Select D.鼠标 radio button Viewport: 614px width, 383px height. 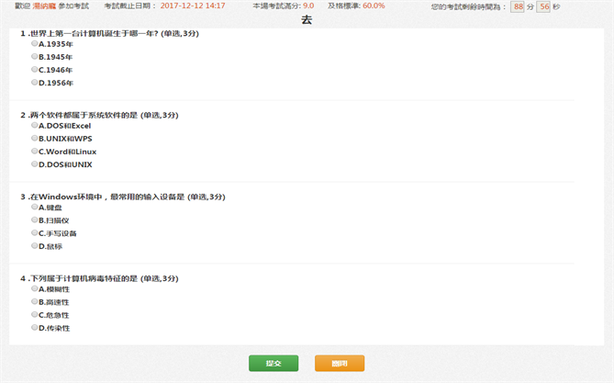click(35, 246)
